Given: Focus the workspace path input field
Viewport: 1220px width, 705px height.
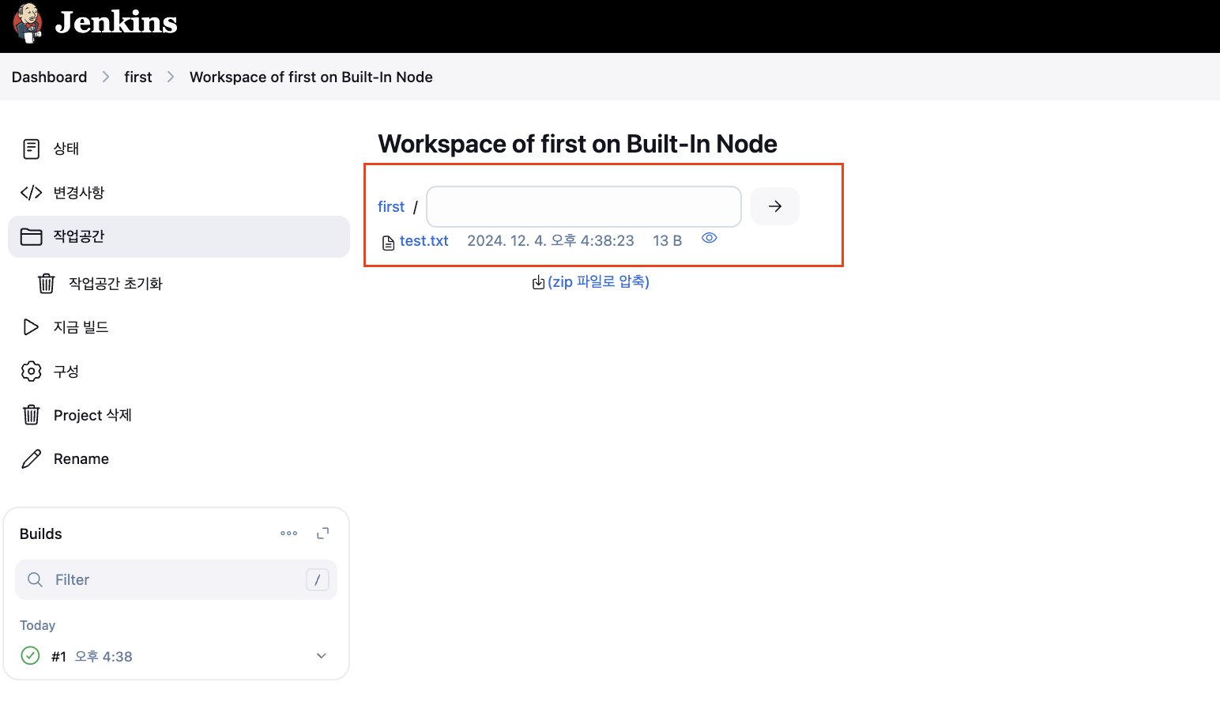Looking at the screenshot, I should 584,206.
